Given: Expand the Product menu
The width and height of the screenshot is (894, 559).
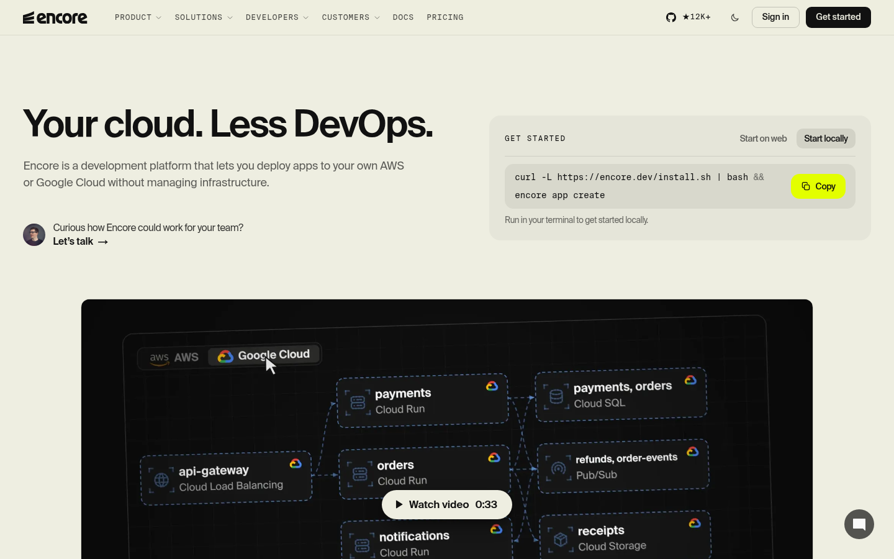Looking at the screenshot, I should click(x=138, y=17).
